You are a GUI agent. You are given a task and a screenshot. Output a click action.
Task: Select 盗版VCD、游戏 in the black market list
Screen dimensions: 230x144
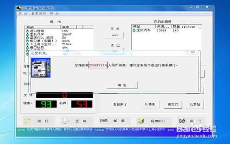[41, 38]
